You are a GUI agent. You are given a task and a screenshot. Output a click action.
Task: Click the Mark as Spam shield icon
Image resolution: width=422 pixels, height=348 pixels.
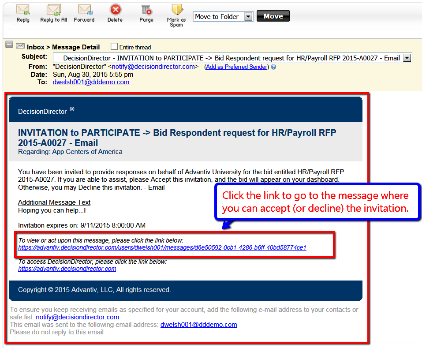177,10
